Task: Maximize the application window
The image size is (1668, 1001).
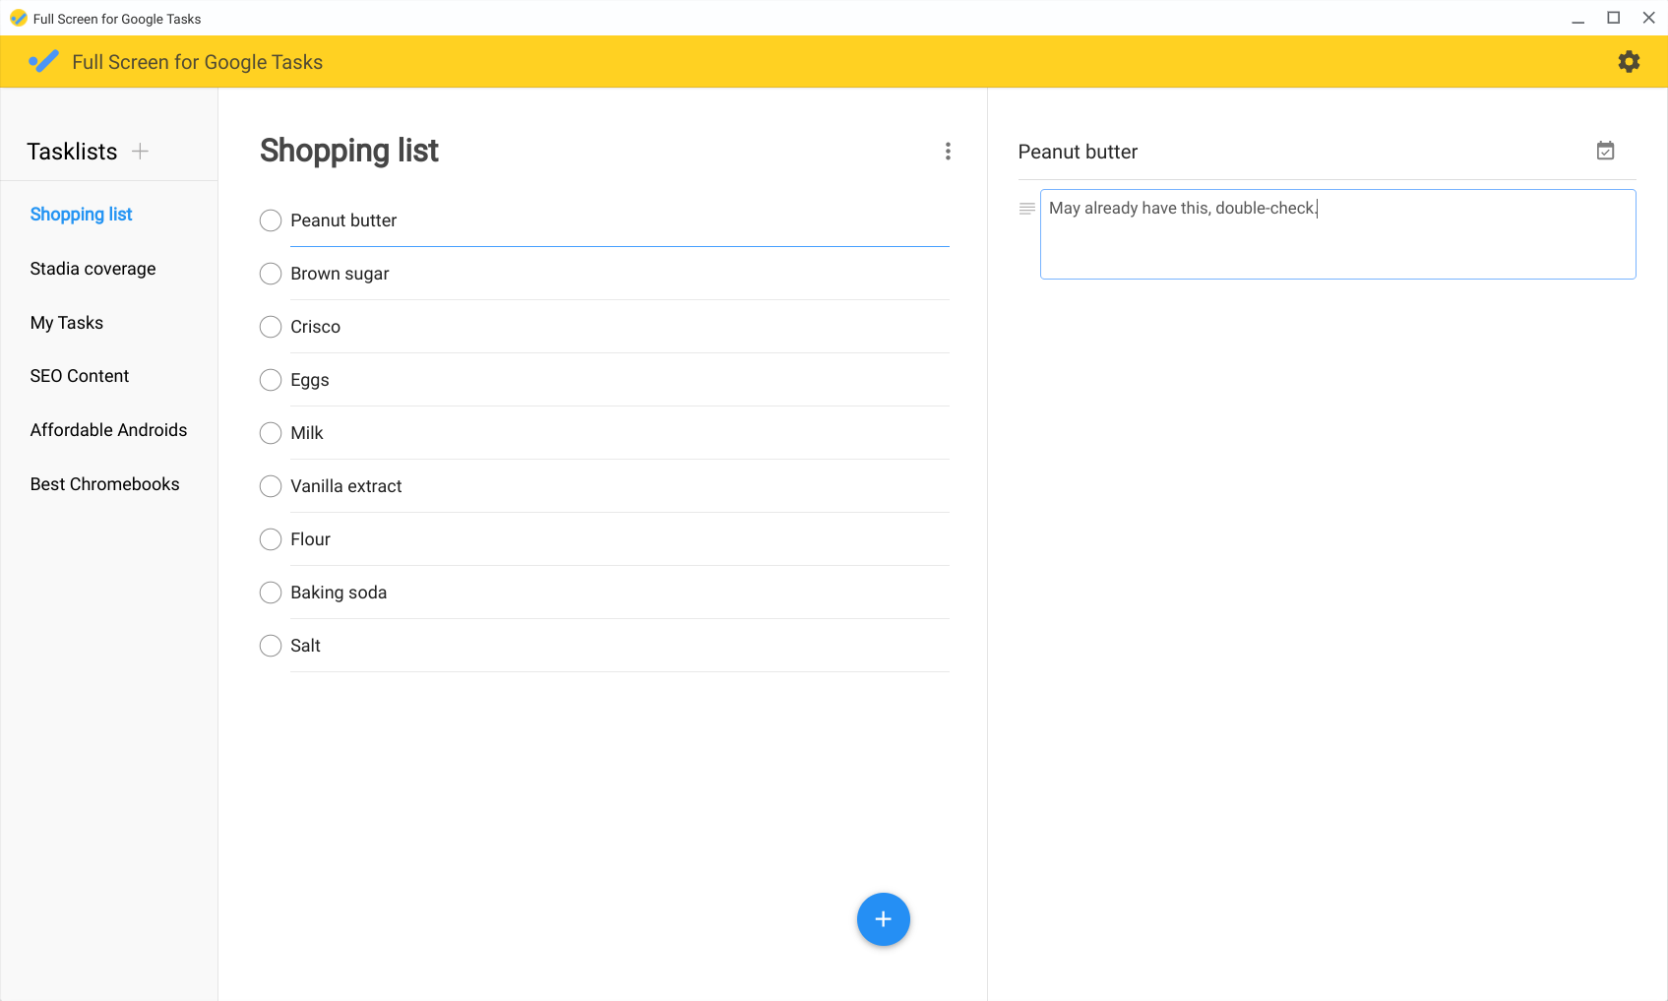Action: 1613,18
